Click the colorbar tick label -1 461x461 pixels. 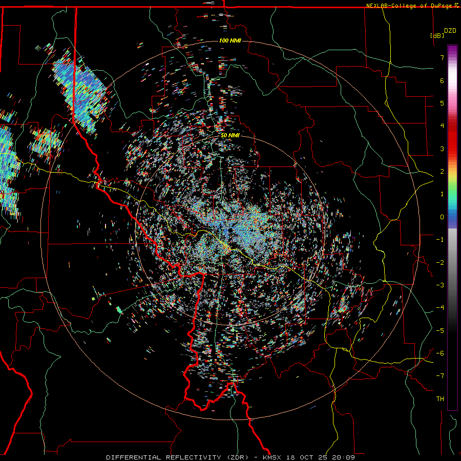tap(440, 240)
